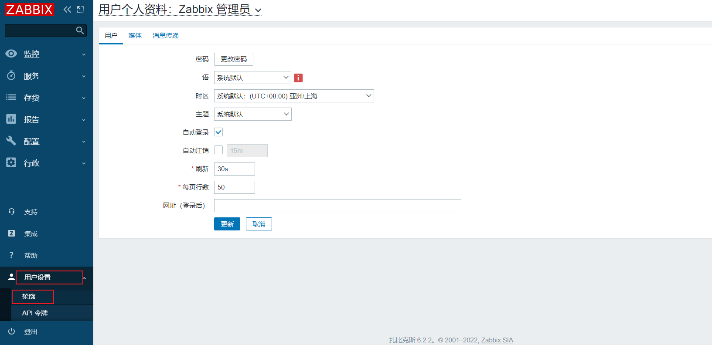The height and width of the screenshot is (345, 712).
Task: Expand the 行政 menu chevron
Action: pos(84,163)
